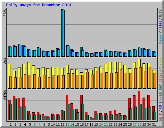Click day label 31 on the x-axis
This screenshot has height=128, width=164.
coord(154,124)
